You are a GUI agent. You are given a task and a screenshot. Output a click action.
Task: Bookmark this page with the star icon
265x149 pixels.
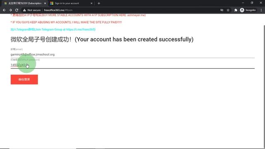tap(228, 10)
